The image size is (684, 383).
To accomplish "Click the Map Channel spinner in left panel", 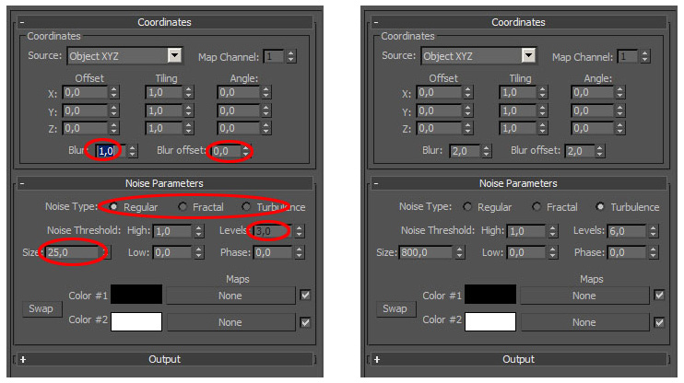I will pyautogui.click(x=291, y=56).
